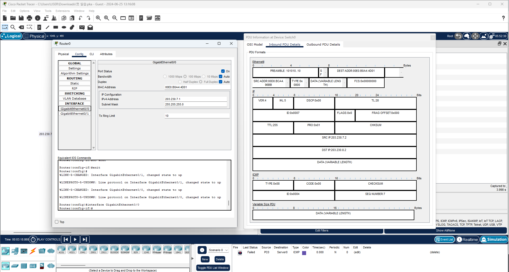Screen dimensions: 509x272
Task: Click the Edit Filters button
Action: tap(322, 230)
